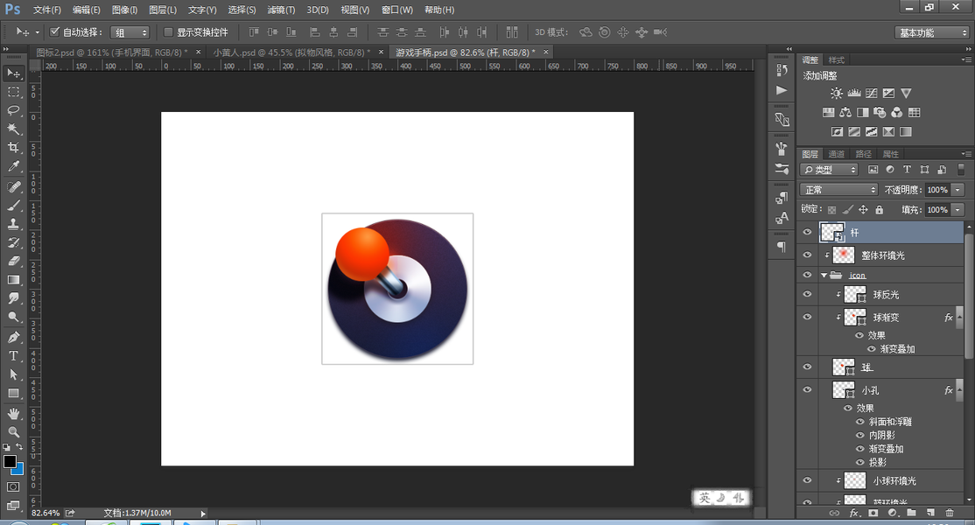Select the Eyedropper tool
Image resolution: width=975 pixels, height=525 pixels.
[13, 166]
